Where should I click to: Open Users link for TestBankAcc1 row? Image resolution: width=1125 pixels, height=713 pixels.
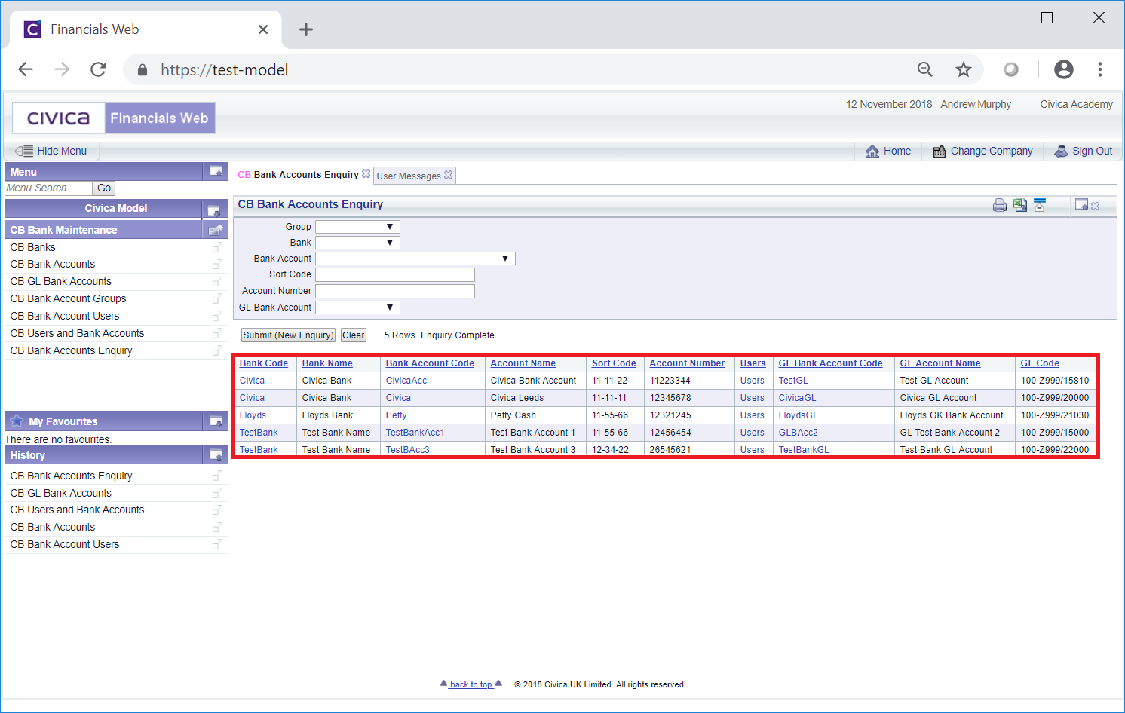[752, 433]
